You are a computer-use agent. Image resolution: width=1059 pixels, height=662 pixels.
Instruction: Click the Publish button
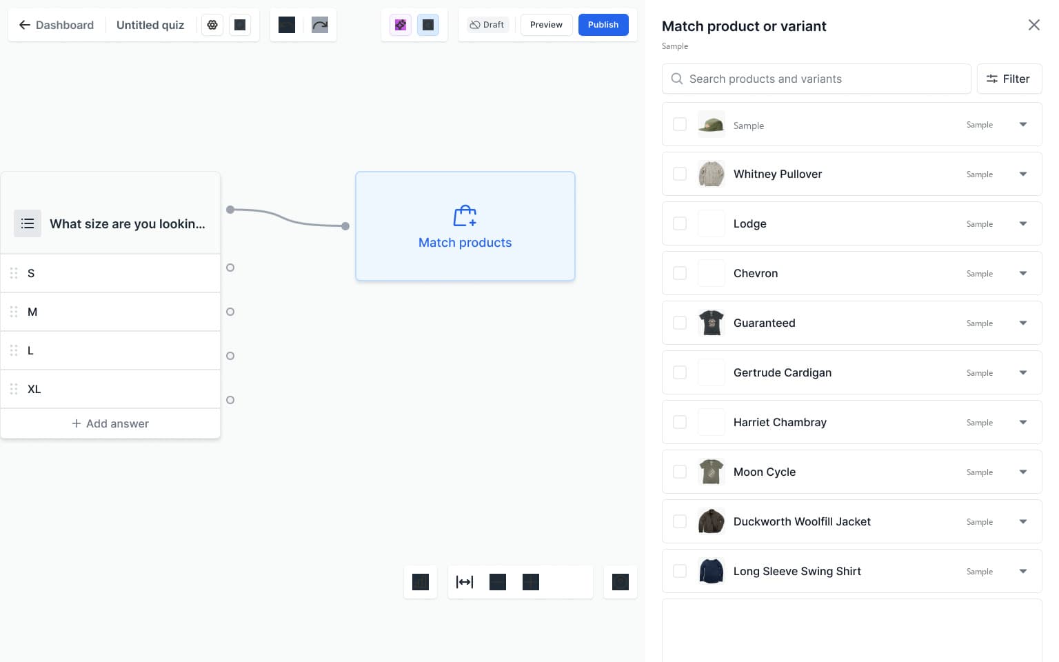click(603, 25)
